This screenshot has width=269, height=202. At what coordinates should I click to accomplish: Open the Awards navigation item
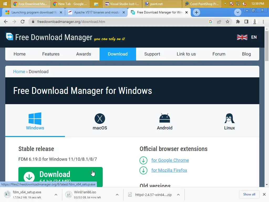(x=84, y=54)
